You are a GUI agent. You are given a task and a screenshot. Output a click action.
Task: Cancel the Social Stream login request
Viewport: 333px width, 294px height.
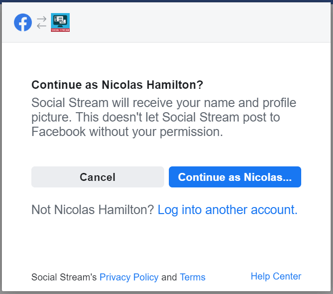pos(98,177)
